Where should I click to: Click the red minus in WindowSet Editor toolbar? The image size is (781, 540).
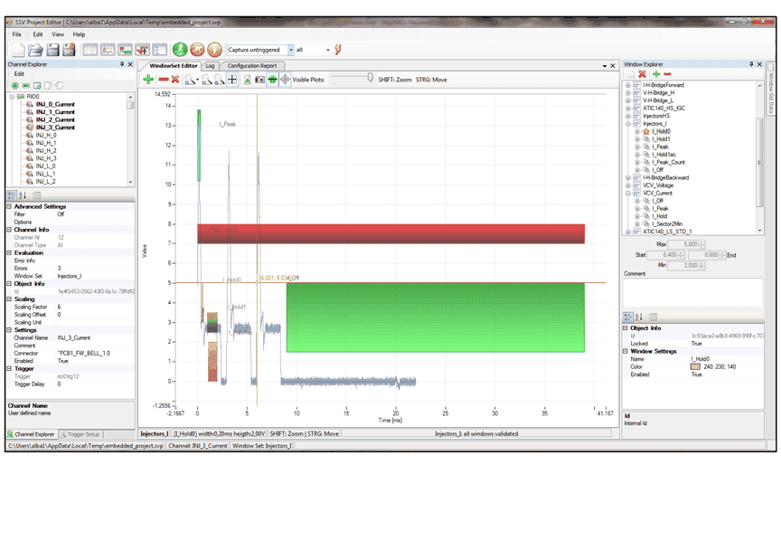tap(164, 80)
